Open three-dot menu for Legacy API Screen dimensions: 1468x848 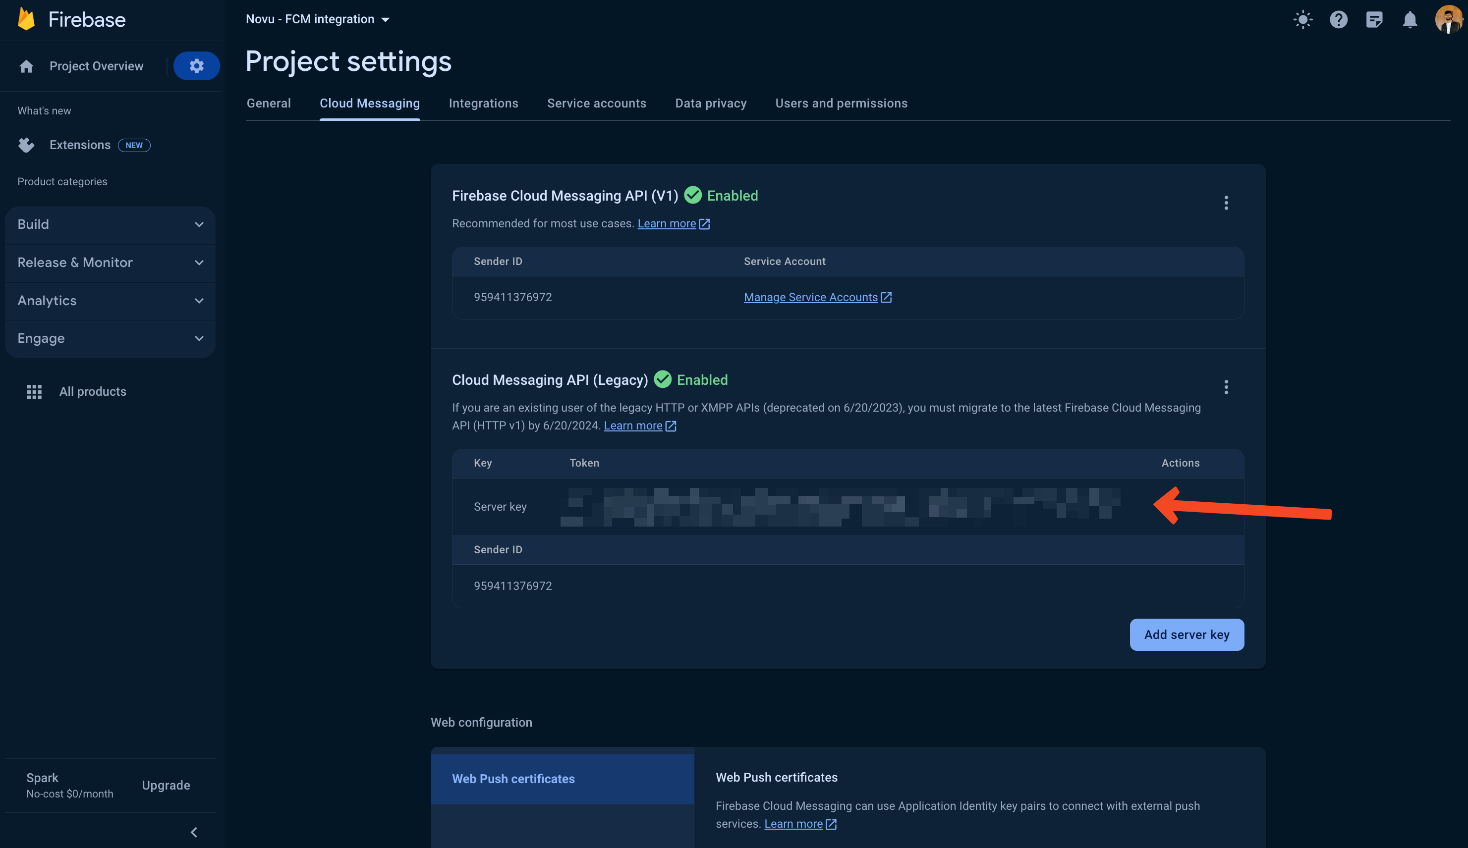coord(1226,387)
